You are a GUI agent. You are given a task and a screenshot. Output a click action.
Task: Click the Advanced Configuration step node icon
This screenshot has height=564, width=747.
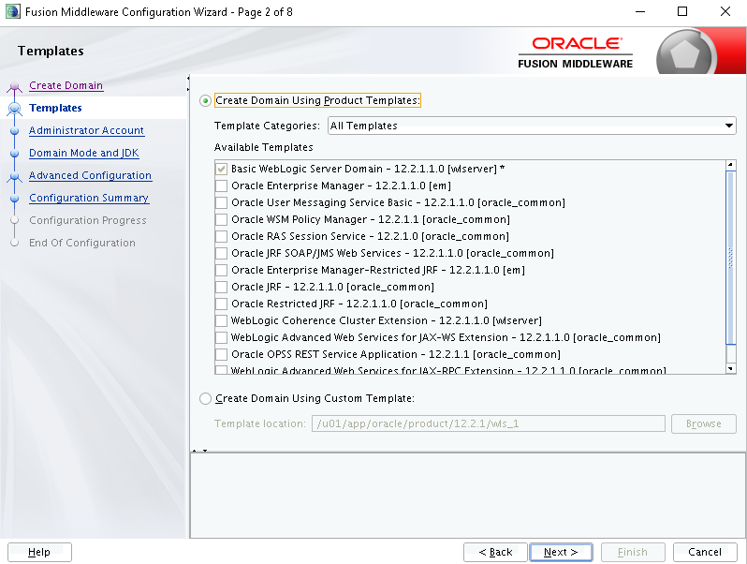(x=14, y=176)
